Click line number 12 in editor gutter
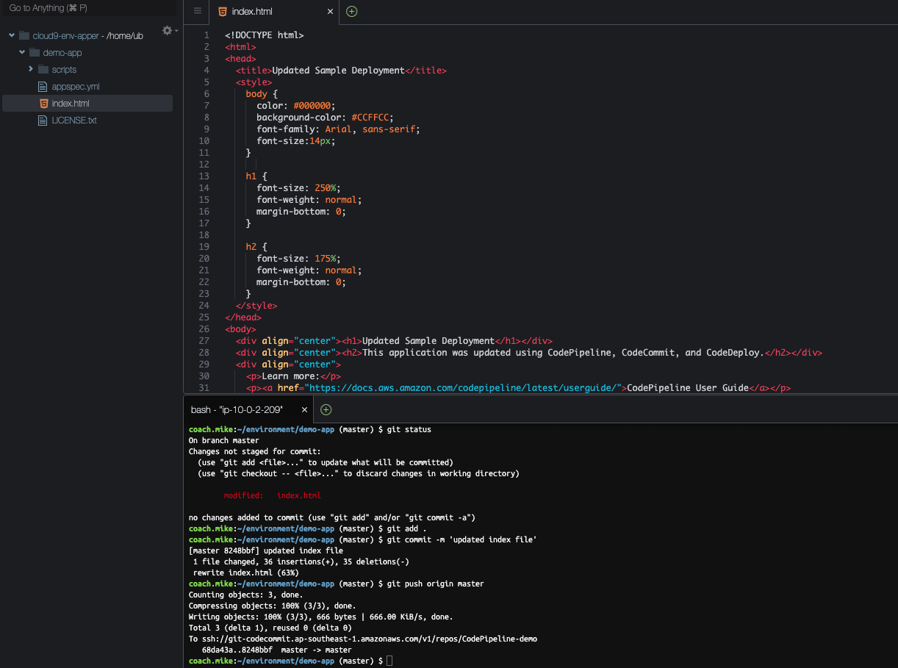This screenshot has height=668, width=898. [204, 165]
